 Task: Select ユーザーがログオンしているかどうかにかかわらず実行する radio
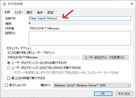tap(9, 68)
